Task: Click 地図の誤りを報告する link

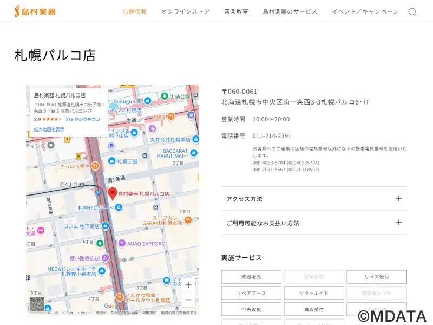Action: [179, 313]
